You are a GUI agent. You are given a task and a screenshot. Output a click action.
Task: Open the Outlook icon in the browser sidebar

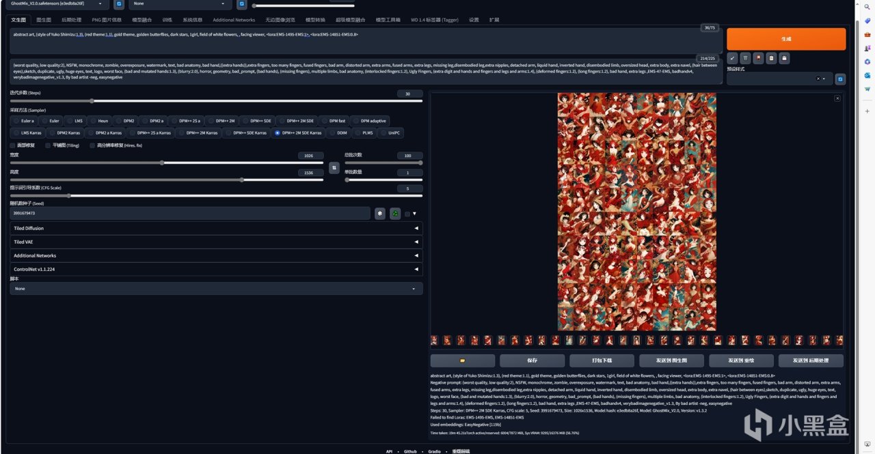[867, 75]
